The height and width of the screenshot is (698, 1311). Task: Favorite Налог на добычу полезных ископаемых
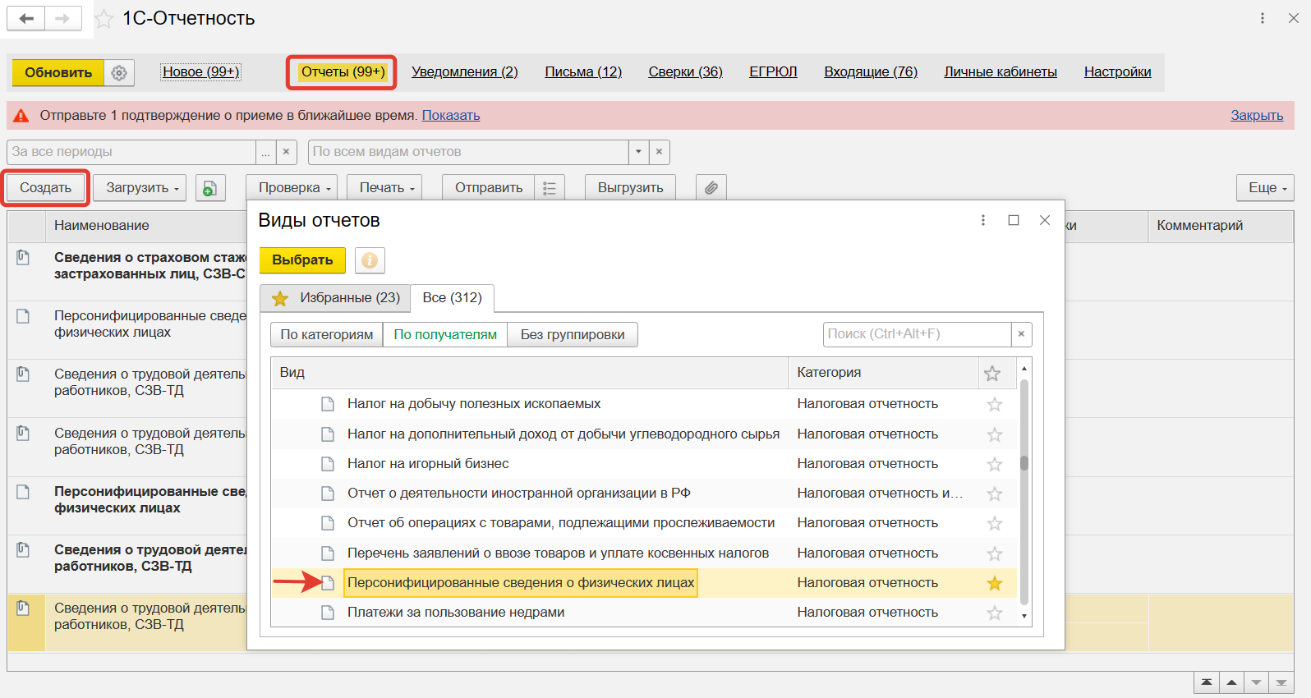click(995, 404)
